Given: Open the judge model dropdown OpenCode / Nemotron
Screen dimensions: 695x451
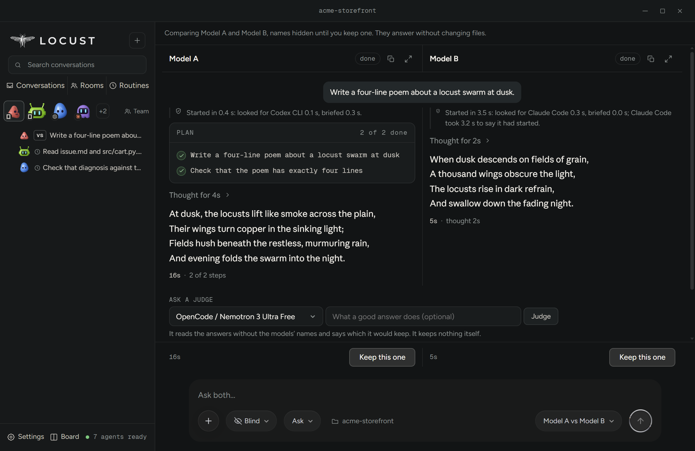Looking at the screenshot, I should [x=246, y=317].
